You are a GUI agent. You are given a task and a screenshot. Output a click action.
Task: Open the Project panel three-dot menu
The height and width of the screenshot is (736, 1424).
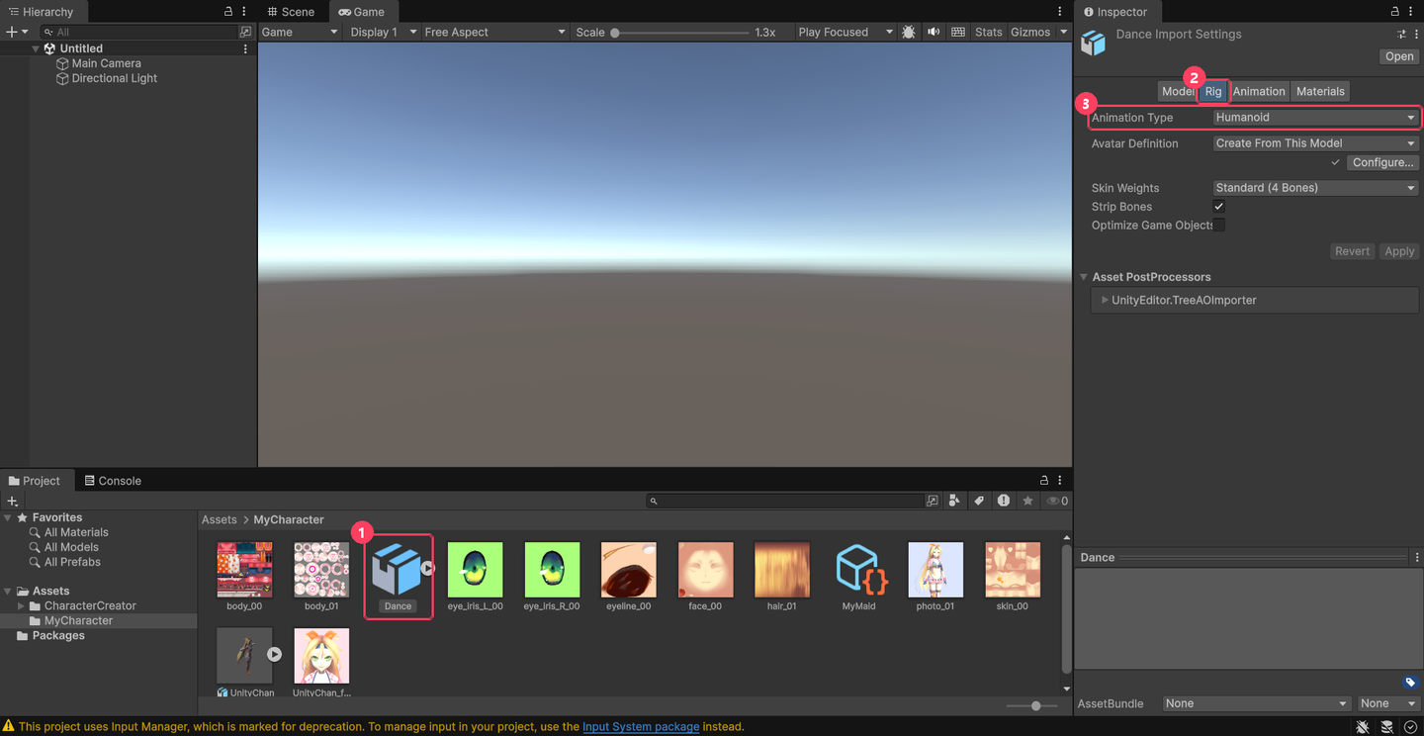[1060, 481]
